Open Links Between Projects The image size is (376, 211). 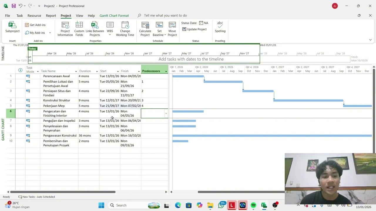pyautogui.click(x=95, y=29)
